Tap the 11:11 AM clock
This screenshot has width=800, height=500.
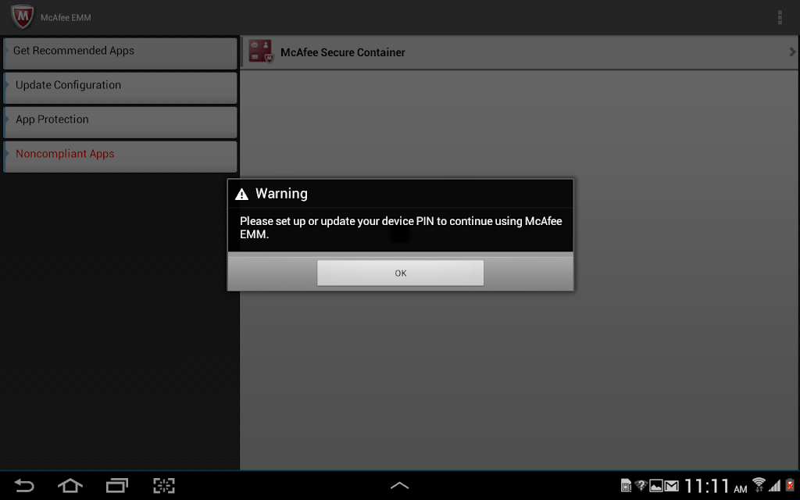pos(716,486)
